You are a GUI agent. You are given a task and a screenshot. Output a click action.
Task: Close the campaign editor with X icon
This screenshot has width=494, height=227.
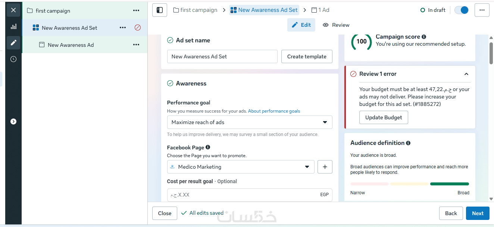click(x=13, y=10)
